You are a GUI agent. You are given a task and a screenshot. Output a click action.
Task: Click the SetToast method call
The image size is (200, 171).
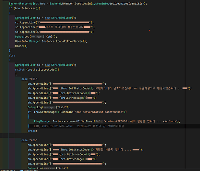87,121
